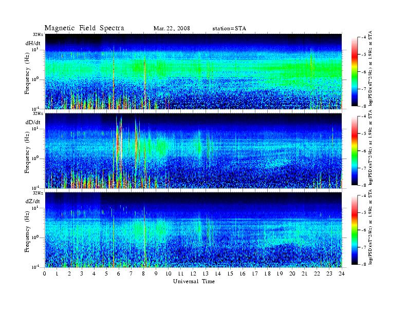Image resolution: width=407 pixels, height=314 pixels.
Task: Click the log(PSD) colorbar caption of dZ/dt panel
Action: (x=371, y=227)
